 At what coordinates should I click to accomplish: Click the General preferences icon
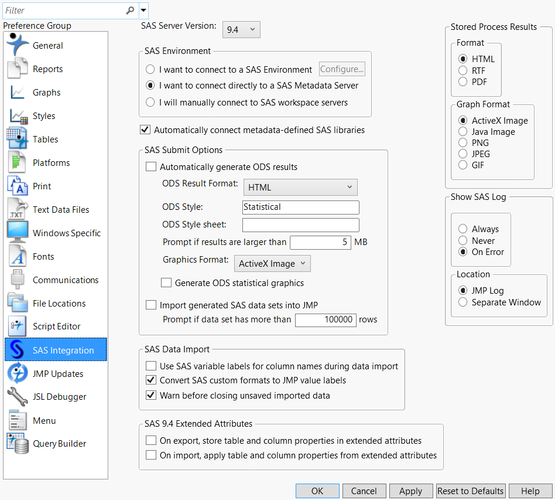[x=18, y=45]
